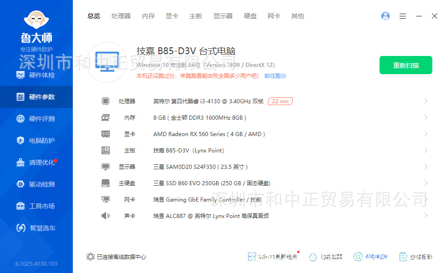Click the Win11更新检测 grid icon

pyautogui.click(x=252, y=257)
